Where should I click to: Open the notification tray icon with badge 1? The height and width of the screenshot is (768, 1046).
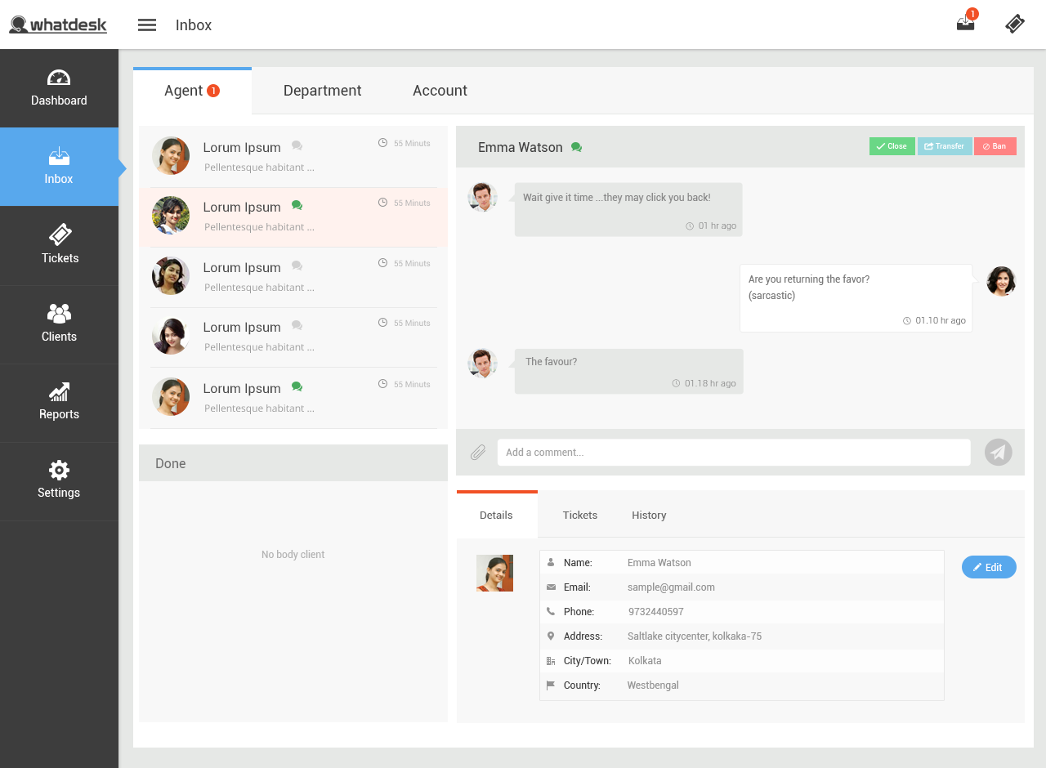965,24
